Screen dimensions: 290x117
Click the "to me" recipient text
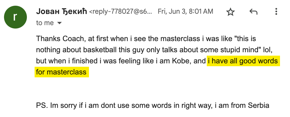tap(45, 23)
